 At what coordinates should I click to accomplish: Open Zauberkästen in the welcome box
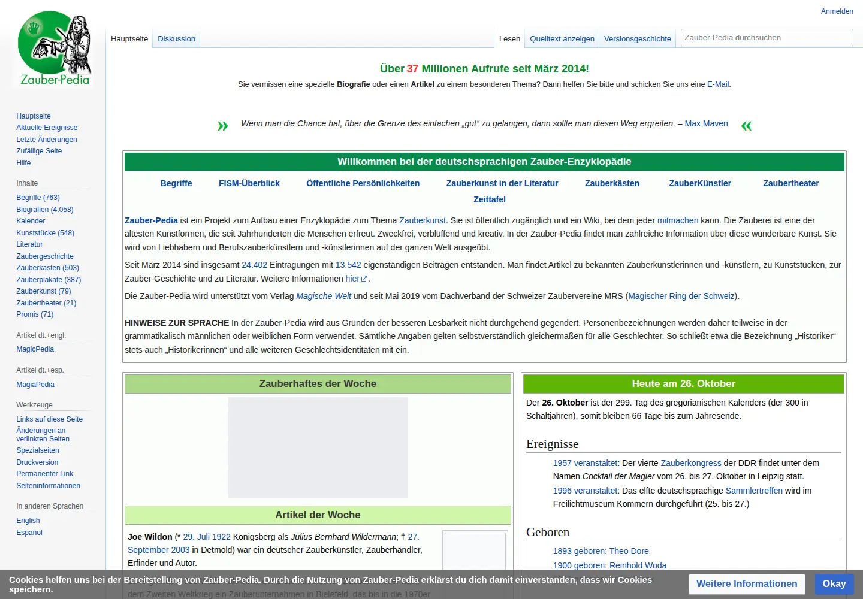pyautogui.click(x=612, y=183)
